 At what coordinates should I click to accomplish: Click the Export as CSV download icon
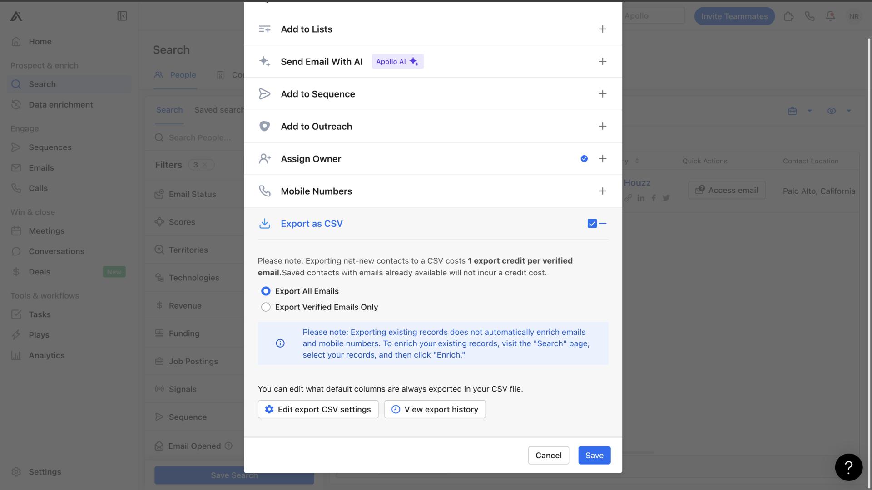point(264,224)
